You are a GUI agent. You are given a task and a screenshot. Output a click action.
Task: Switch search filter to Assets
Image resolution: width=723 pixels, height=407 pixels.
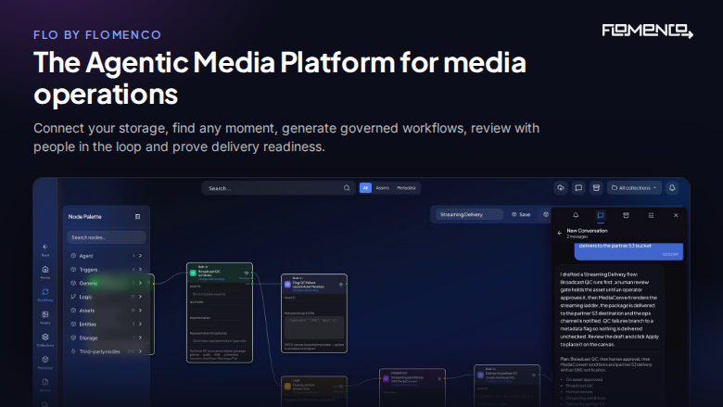(382, 188)
